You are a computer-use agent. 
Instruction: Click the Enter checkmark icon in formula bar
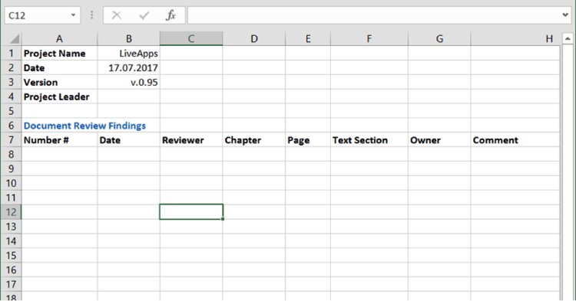click(x=144, y=15)
